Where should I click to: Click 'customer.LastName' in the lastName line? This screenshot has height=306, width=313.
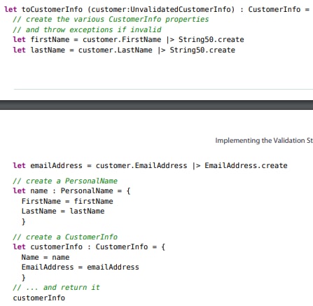point(116,50)
